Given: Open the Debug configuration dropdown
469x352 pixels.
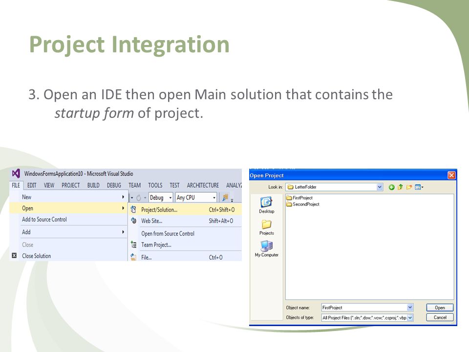Looking at the screenshot, I should [161, 198].
